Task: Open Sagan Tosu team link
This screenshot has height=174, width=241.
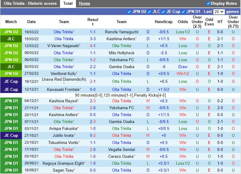Action: pos(63,170)
